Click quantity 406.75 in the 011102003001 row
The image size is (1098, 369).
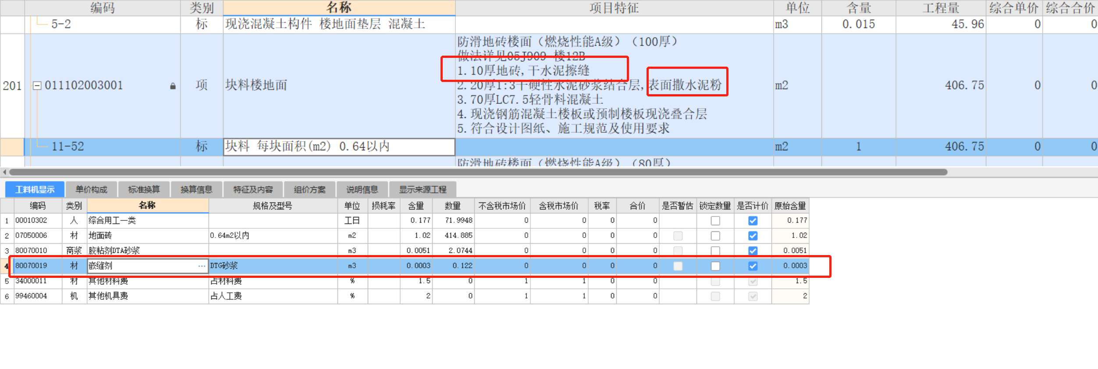[x=964, y=85]
